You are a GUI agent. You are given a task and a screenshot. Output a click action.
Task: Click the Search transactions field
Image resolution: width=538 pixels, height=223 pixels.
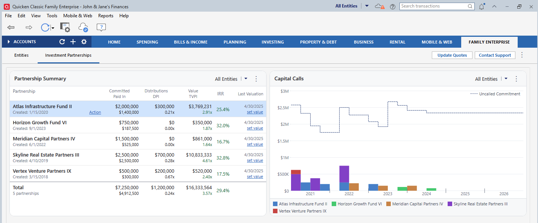point(433,6)
